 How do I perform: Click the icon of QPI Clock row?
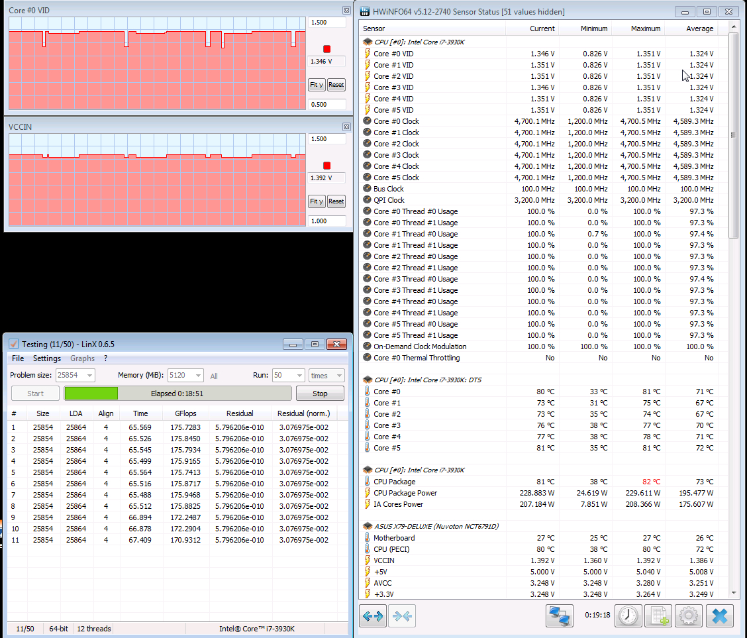(368, 199)
